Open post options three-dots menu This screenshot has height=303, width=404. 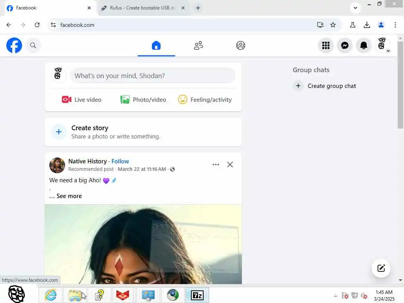coord(216,165)
